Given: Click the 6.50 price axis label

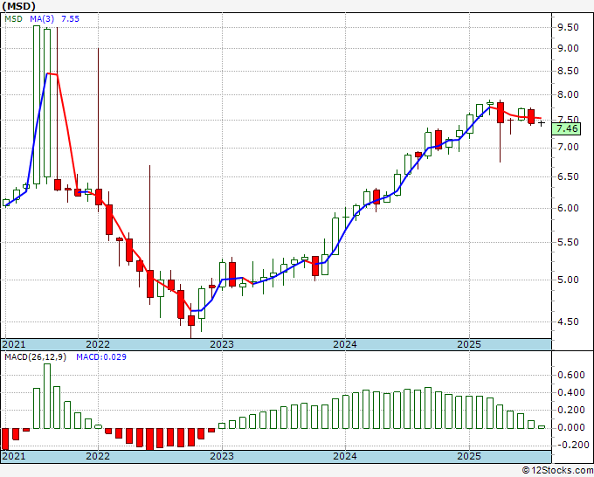Looking at the screenshot, I should (568, 176).
